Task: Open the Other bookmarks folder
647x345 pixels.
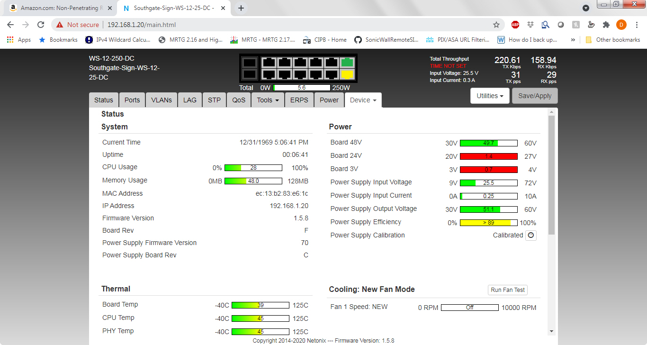Action: point(613,40)
